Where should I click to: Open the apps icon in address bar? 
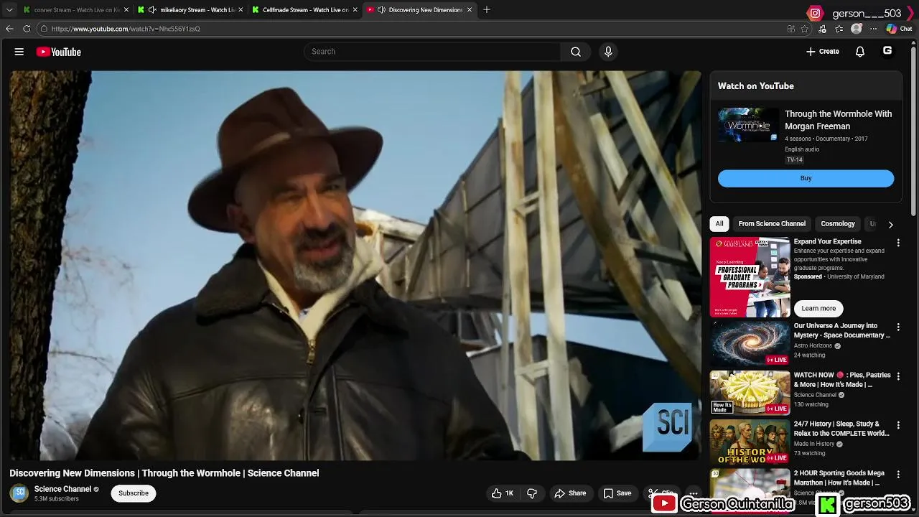click(791, 29)
